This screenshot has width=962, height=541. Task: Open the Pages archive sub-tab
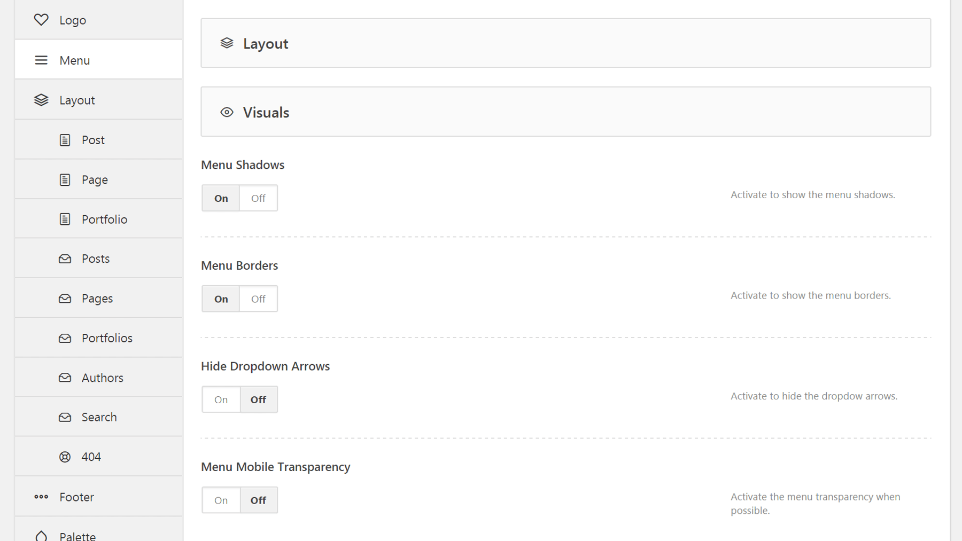(99, 299)
